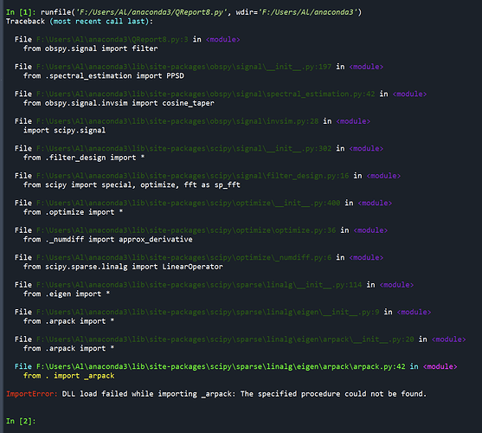Viewport: 482px width, 433px height.
Task: Open the scipy\optimize\__init__.py:400 file link
Action: pos(188,204)
